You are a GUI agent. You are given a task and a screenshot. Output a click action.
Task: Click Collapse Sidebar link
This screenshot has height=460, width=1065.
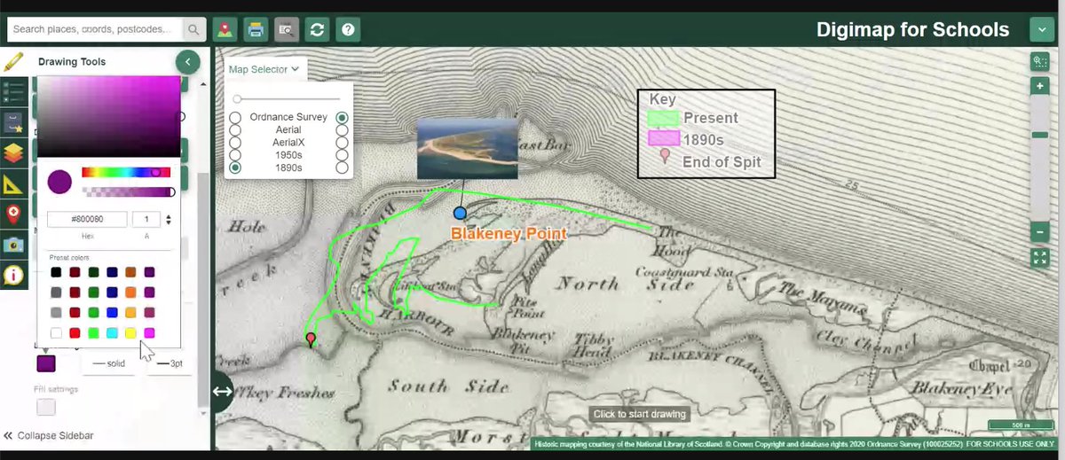point(48,435)
